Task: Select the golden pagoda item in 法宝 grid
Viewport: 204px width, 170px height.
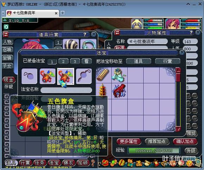Action: [x=103, y=90]
